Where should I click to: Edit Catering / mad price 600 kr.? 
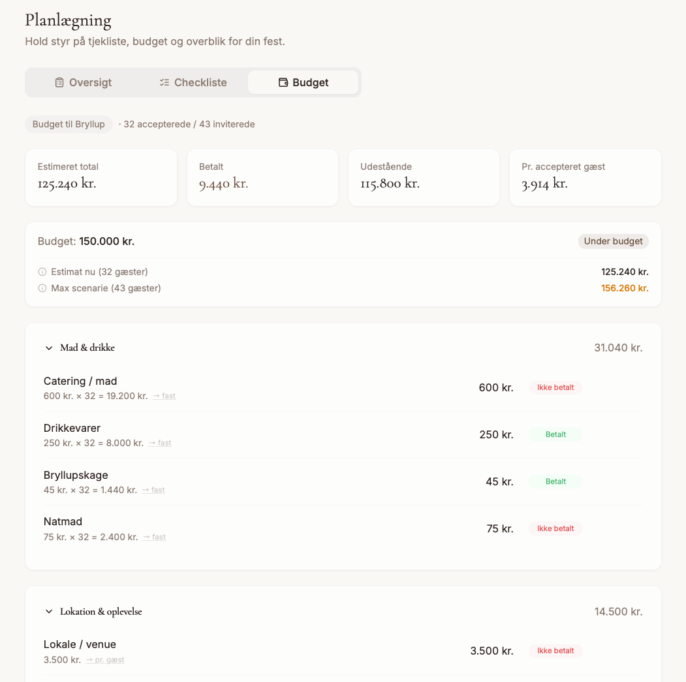[496, 387]
